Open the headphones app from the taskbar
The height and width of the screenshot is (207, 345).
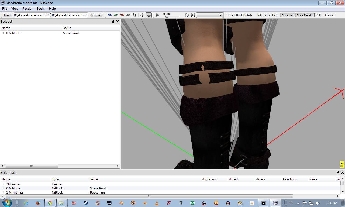coord(228,203)
